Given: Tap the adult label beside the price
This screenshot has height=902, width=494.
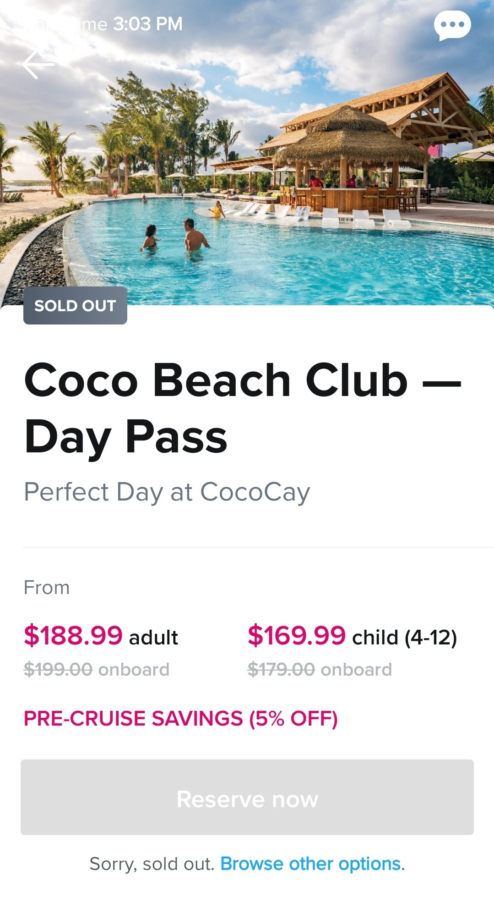Looking at the screenshot, I should pos(153,638).
